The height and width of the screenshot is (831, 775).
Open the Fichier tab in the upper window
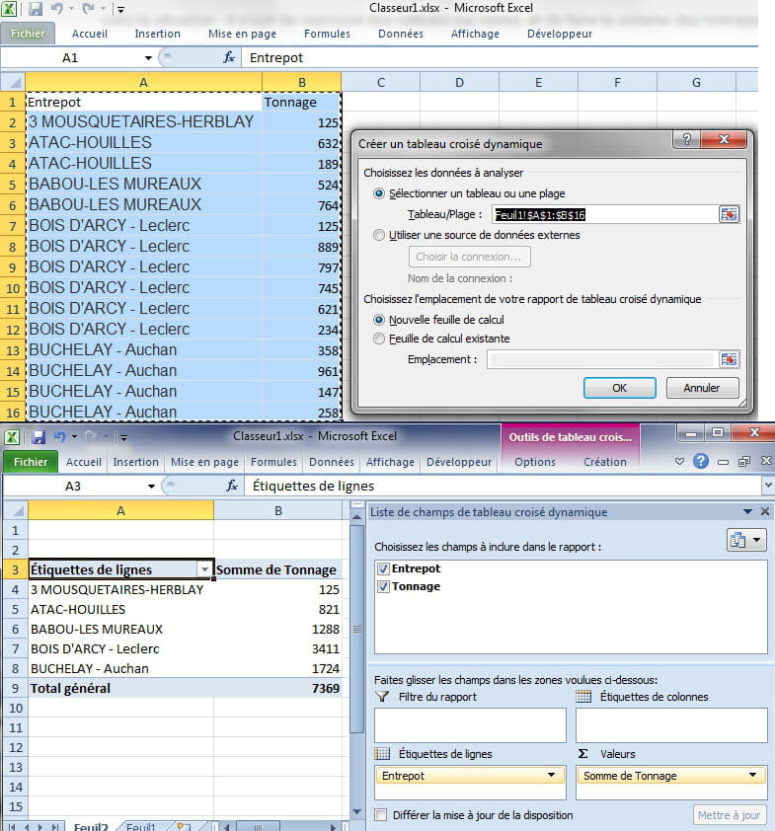tap(28, 34)
